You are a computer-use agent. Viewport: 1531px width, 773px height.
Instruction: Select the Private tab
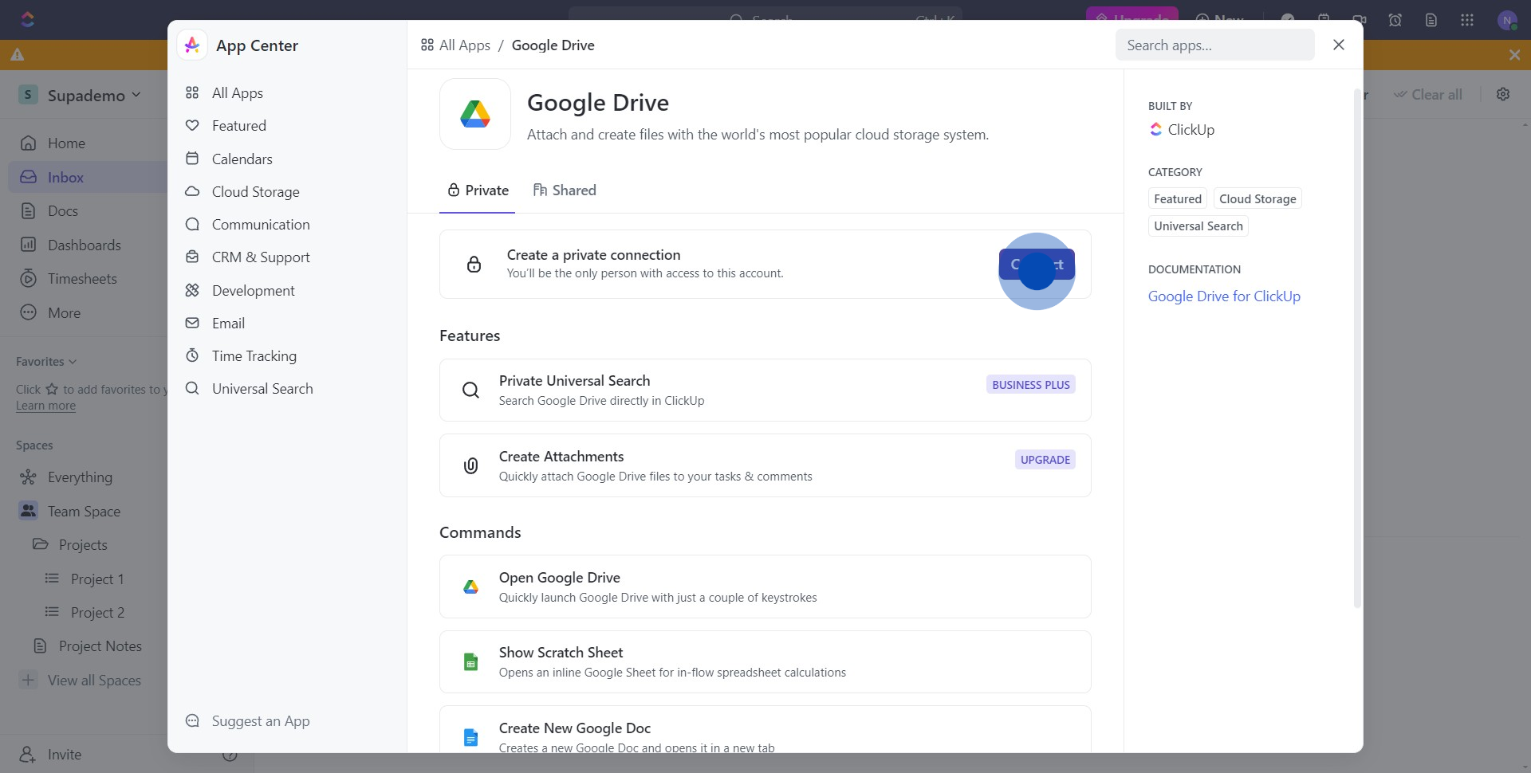coord(478,190)
